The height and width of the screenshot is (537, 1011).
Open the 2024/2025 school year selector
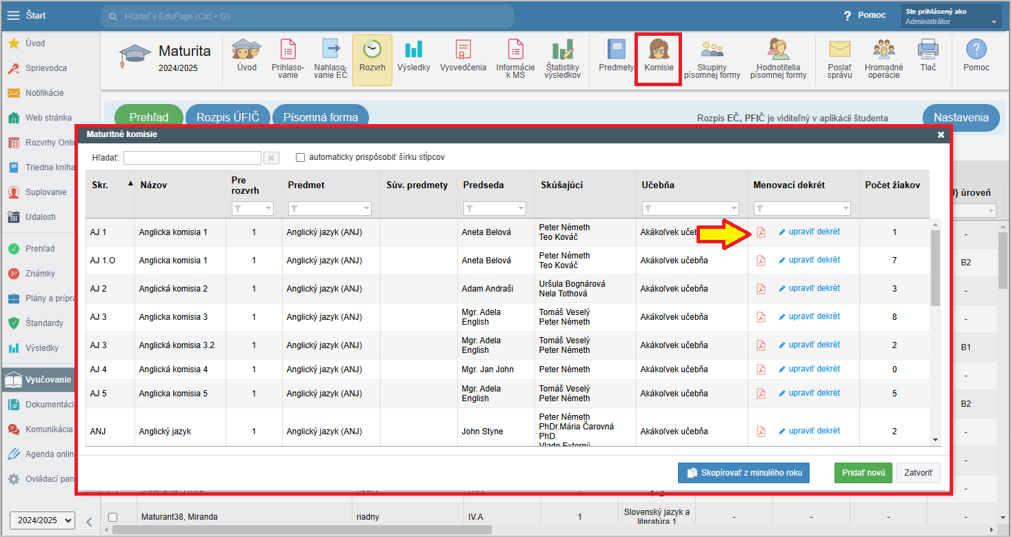point(42,520)
